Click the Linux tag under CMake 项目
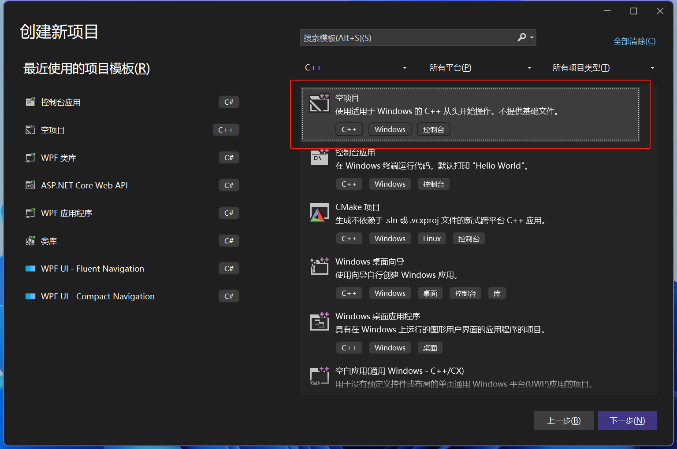This screenshot has width=677, height=449. (432, 239)
